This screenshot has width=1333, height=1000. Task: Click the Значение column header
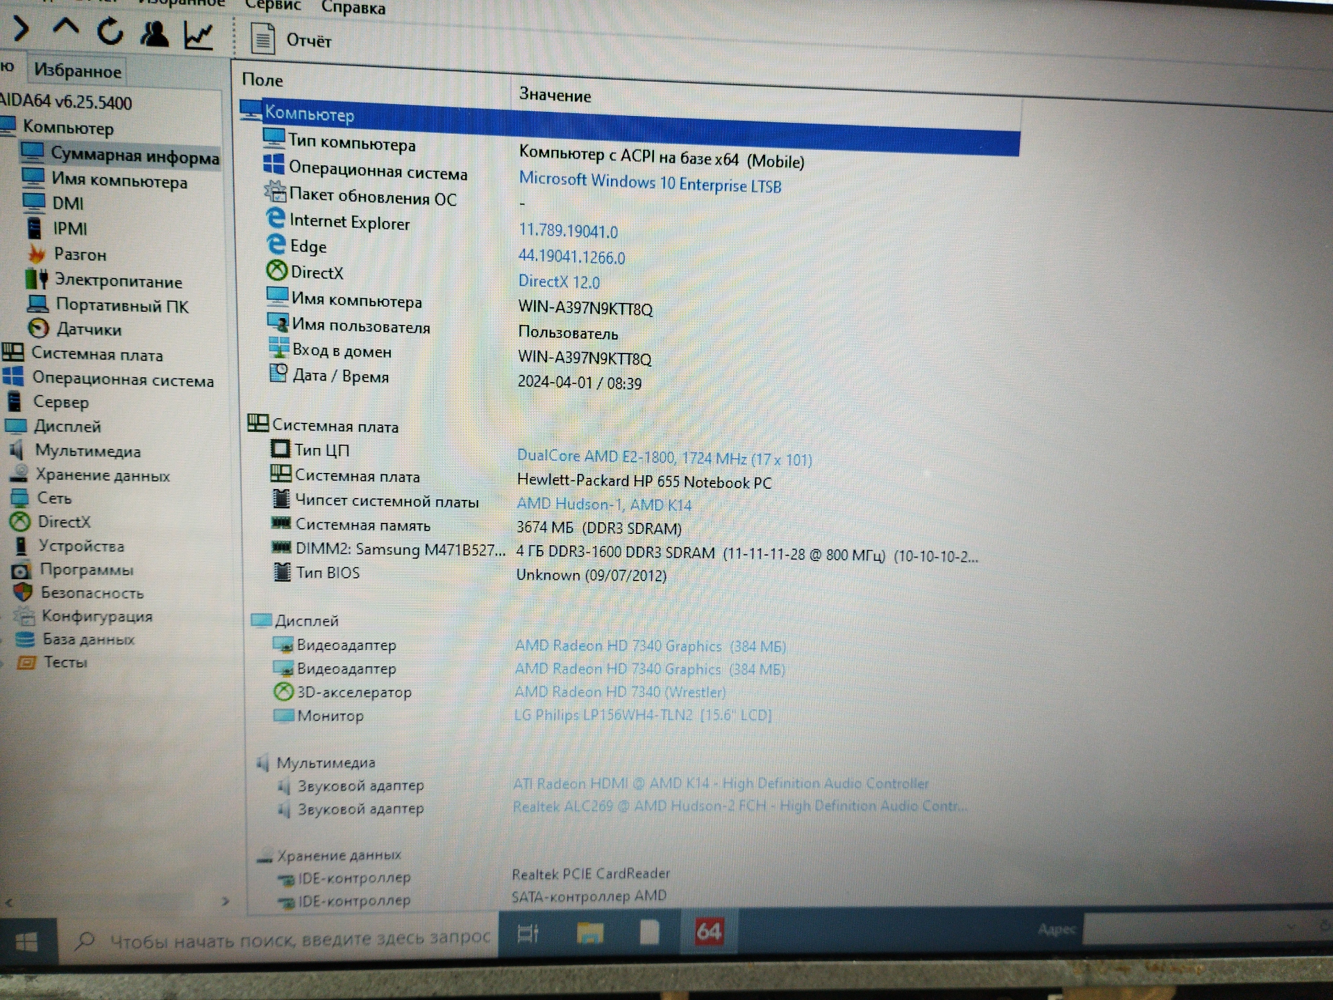click(x=555, y=95)
